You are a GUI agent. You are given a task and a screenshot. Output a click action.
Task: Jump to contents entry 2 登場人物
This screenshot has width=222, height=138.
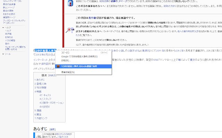click(40, 83)
